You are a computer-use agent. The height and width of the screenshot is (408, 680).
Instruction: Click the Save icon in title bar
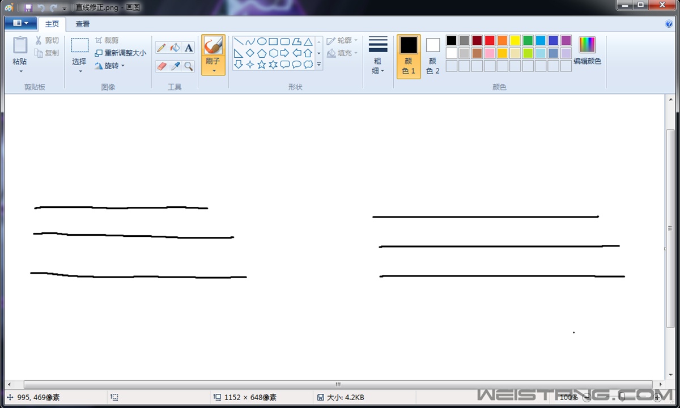(28, 8)
